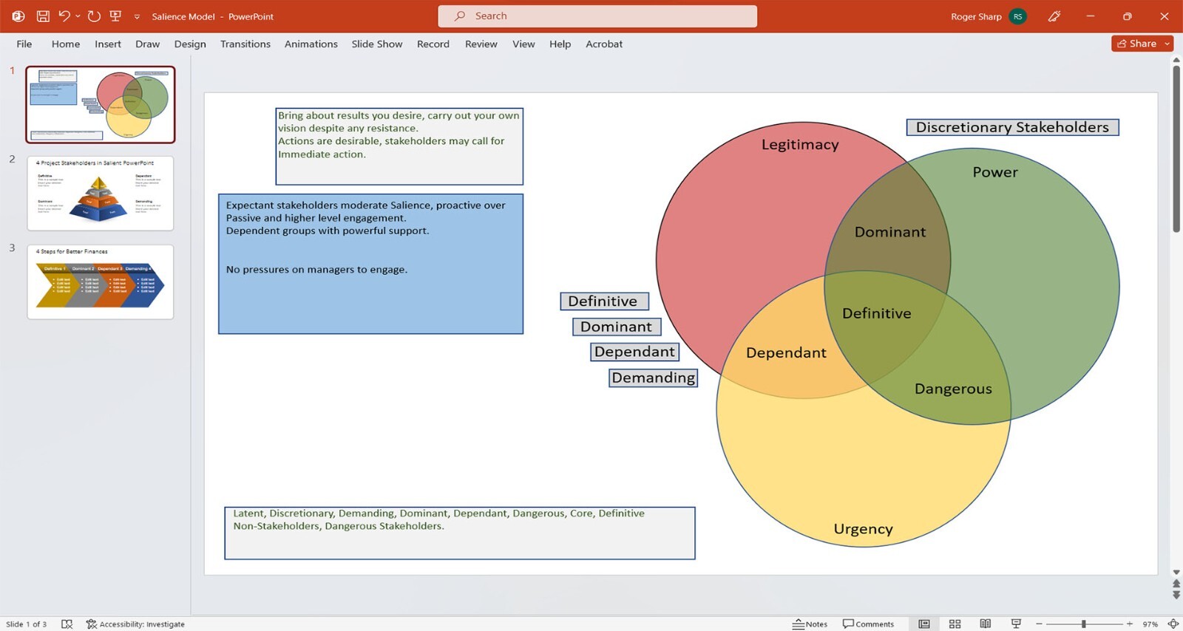Click the Undo arrow icon
Image resolution: width=1183 pixels, height=631 pixels.
click(64, 16)
